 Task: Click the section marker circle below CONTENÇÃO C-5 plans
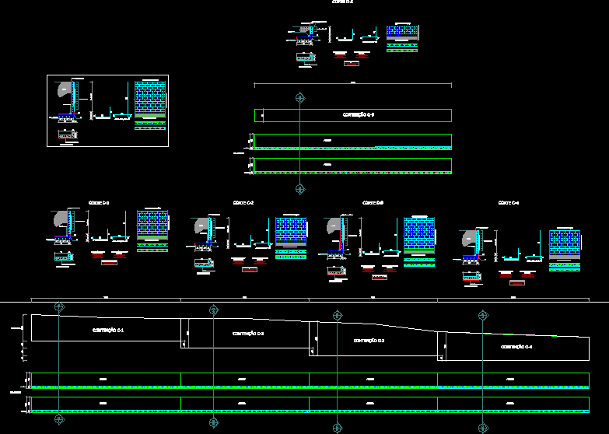tap(300, 189)
